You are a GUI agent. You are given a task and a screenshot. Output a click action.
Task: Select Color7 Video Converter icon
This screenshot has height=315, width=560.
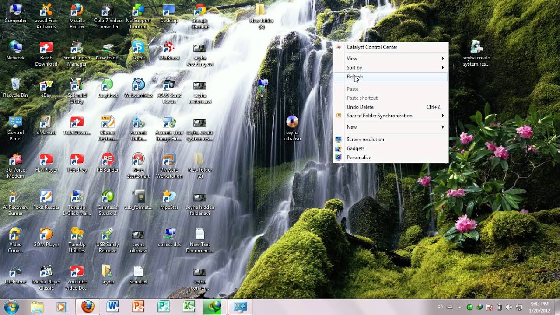click(108, 16)
